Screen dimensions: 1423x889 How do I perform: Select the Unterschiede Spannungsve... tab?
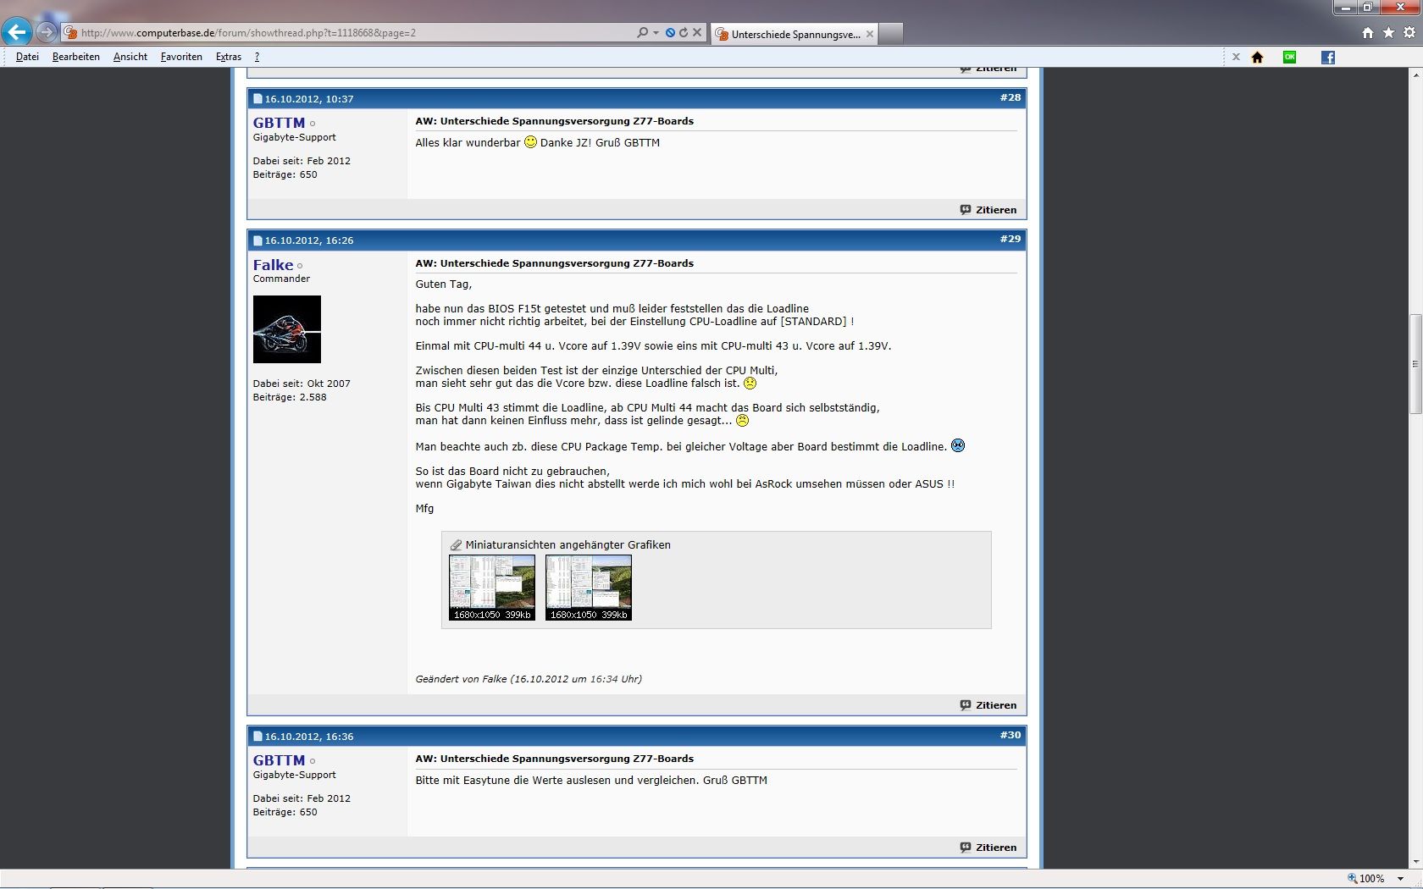coord(794,34)
